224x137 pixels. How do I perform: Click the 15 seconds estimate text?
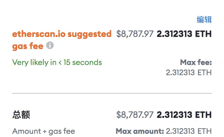[x=83, y=62]
